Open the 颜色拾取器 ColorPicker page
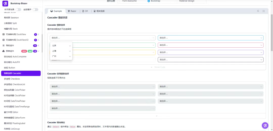This screenshot has height=131, width=273. [15, 90]
